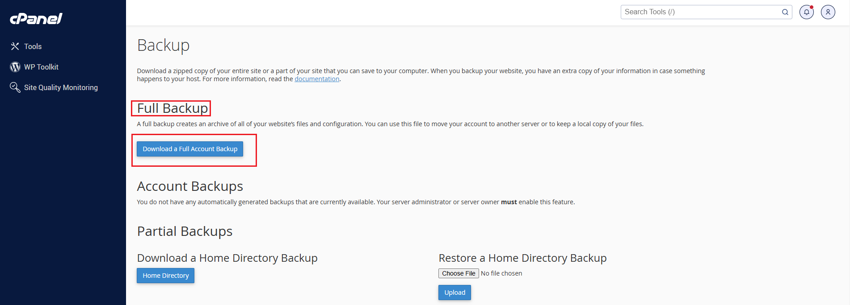Click the Account Backups heading
The width and height of the screenshot is (850, 305).
click(x=190, y=186)
